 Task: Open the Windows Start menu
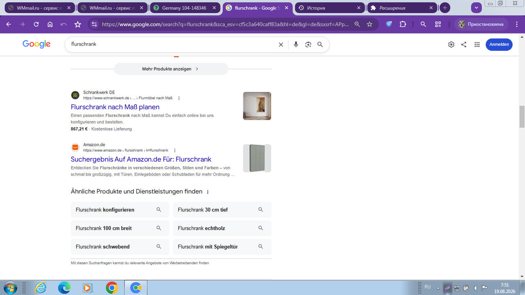[x=9, y=288]
